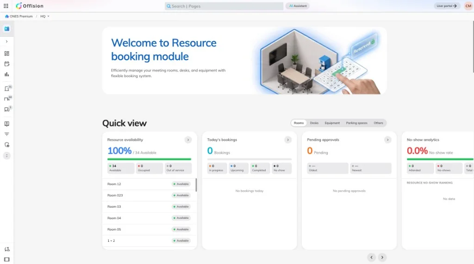Screen dimensions: 474x264
Task: Click the more options dots in sidebar
Action: pyautogui.click(x=6, y=156)
